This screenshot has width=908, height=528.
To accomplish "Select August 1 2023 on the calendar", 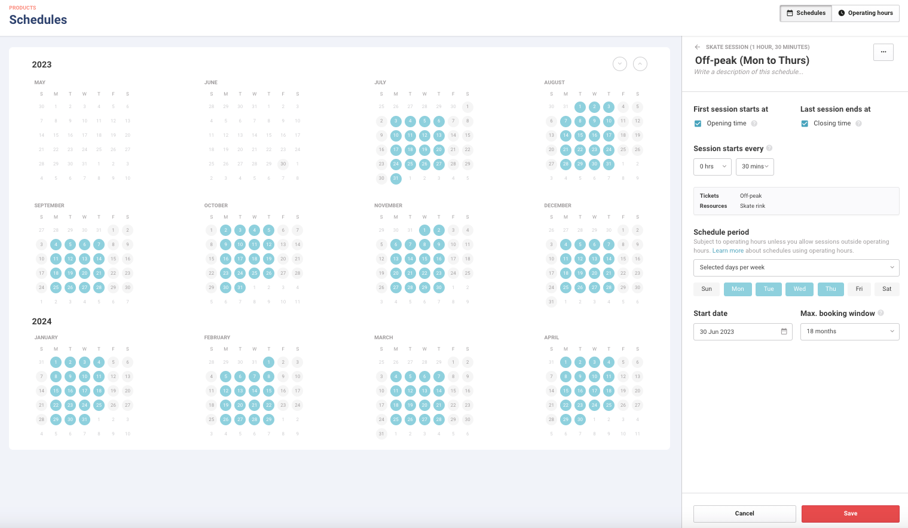I will [580, 107].
